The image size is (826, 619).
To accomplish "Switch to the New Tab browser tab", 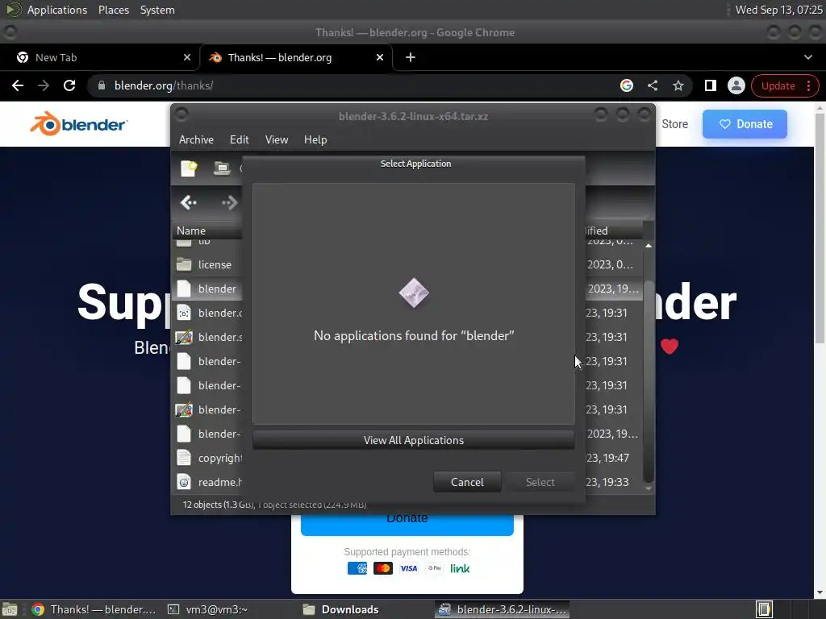I will [99, 57].
